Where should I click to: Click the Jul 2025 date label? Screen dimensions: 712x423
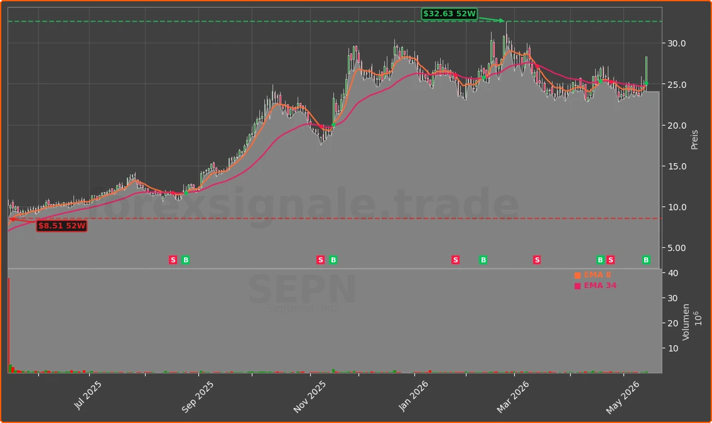[x=87, y=395]
